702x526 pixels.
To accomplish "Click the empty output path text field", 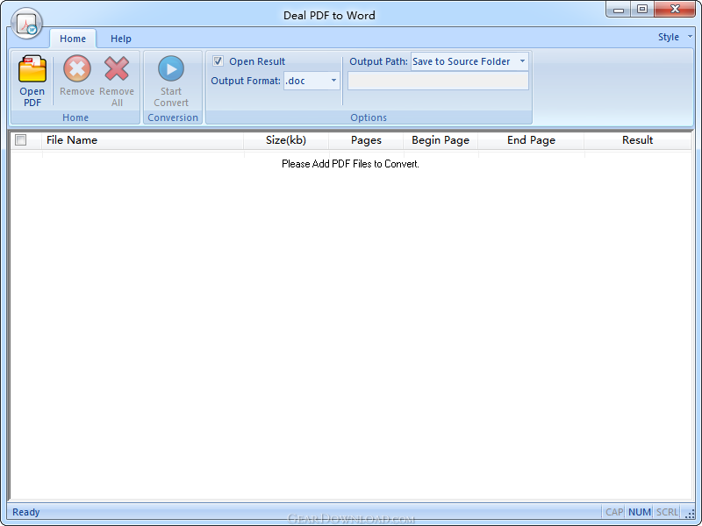I will [x=438, y=81].
